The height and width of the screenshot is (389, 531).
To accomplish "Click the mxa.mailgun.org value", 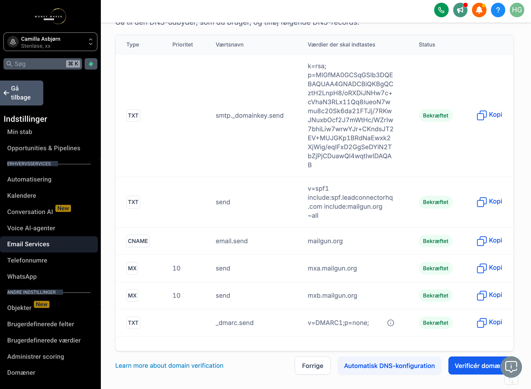I will [332, 268].
